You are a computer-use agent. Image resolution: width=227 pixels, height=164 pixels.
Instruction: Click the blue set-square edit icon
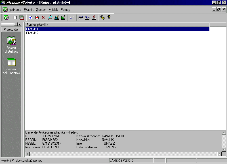(x=56, y=18)
